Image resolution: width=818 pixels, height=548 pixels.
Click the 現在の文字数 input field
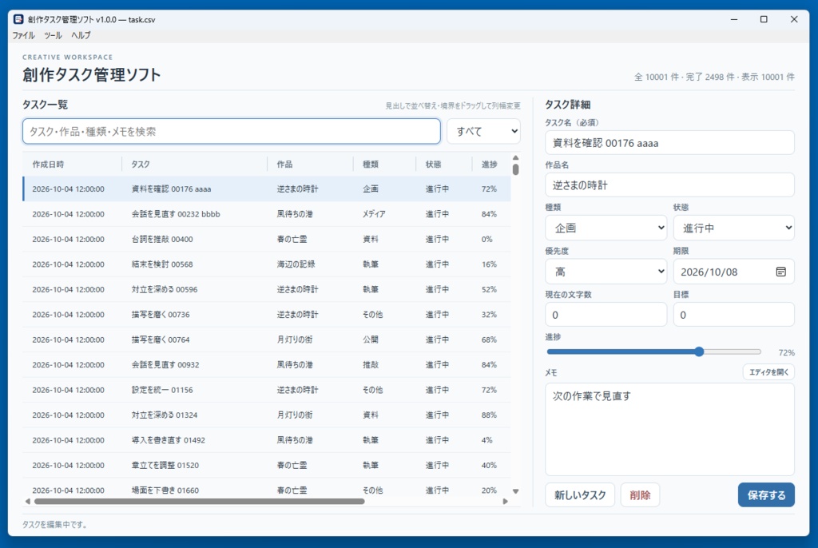pyautogui.click(x=606, y=315)
